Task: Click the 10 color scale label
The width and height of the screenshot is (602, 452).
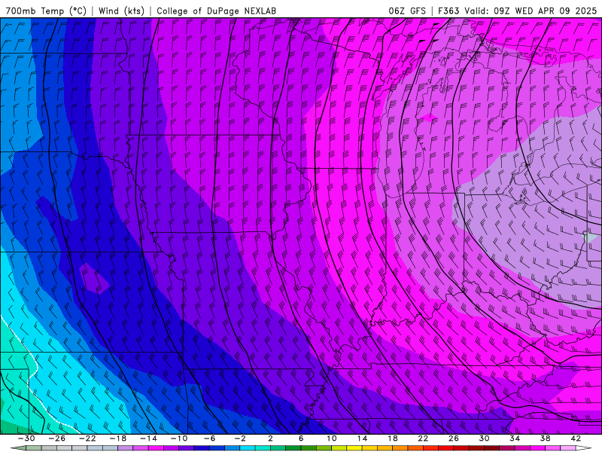Action: coord(332,438)
